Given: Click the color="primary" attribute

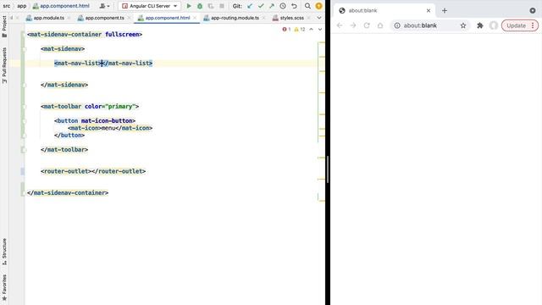Looking at the screenshot, I should 110,107.
